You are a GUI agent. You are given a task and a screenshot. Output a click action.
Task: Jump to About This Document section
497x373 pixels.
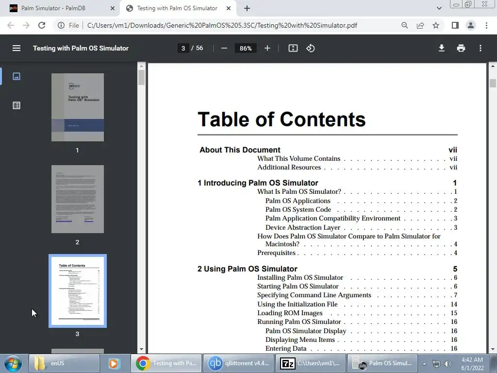point(240,150)
